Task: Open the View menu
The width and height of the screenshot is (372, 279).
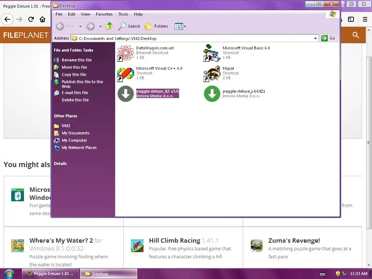Action: tap(85, 14)
